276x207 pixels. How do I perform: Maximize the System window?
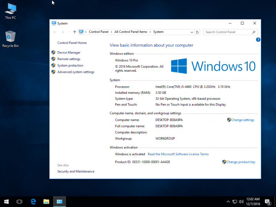243,23
